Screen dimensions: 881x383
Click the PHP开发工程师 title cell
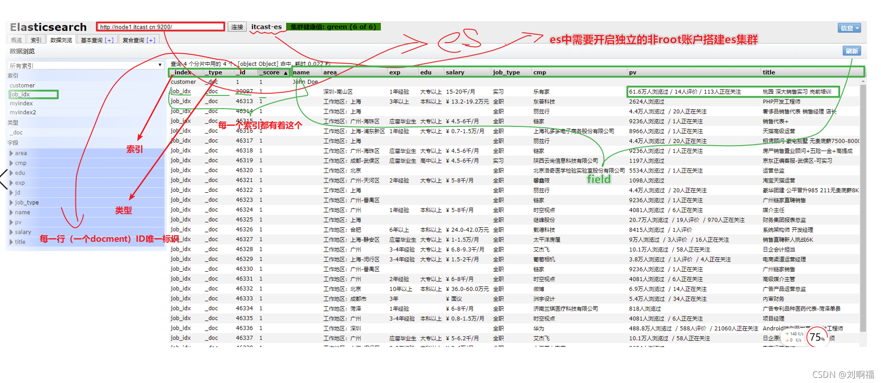(781, 101)
